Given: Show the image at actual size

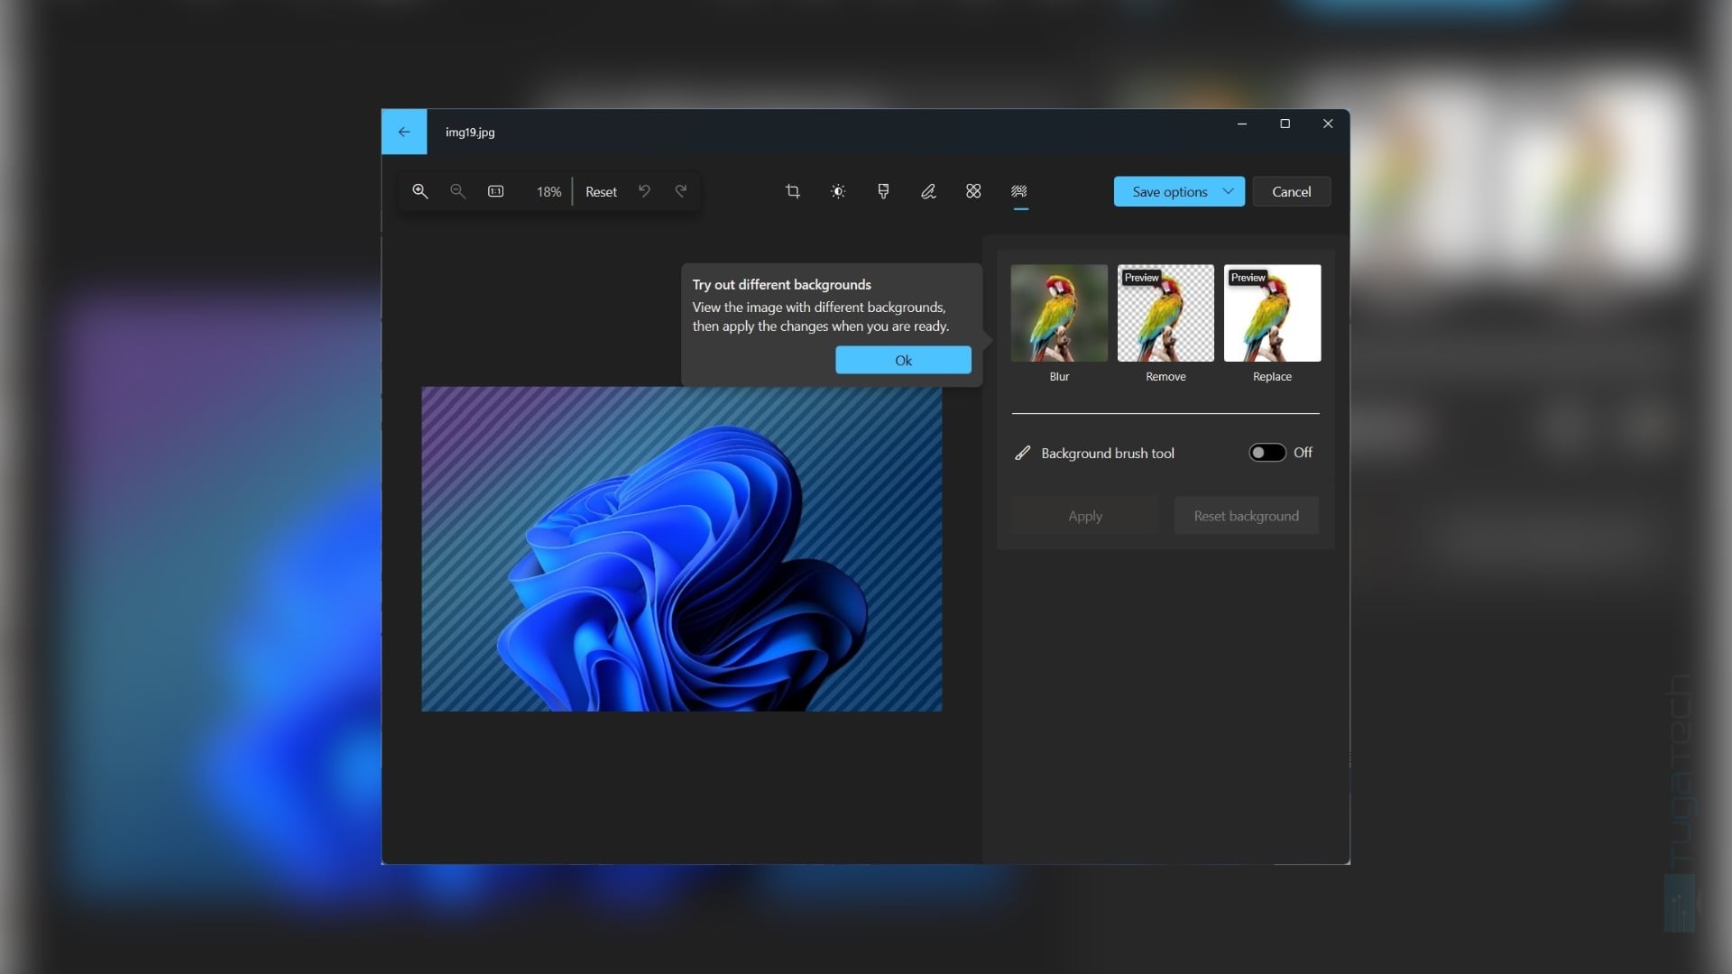Looking at the screenshot, I should (495, 191).
